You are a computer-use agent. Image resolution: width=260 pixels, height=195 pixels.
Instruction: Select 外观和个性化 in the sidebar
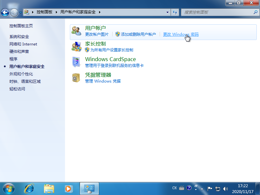click(x=20, y=74)
